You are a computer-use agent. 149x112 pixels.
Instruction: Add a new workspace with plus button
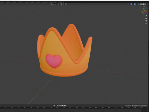click(x=63, y=2)
